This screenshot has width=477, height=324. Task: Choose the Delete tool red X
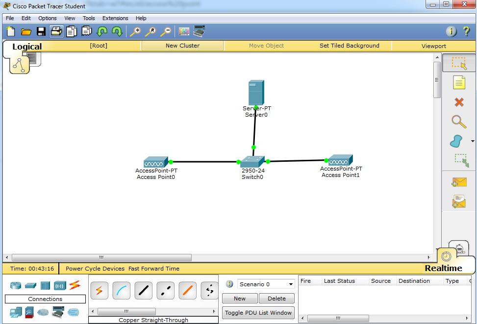[459, 102]
